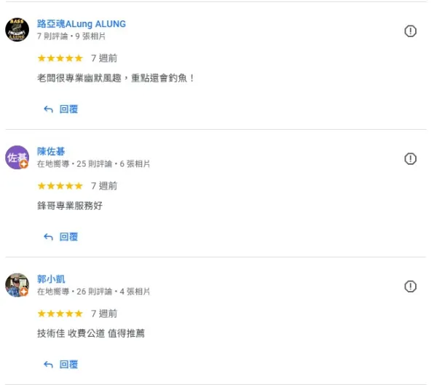
Task: Select 回覆 beneath the 郭小凱 review
Action: [x=68, y=365]
